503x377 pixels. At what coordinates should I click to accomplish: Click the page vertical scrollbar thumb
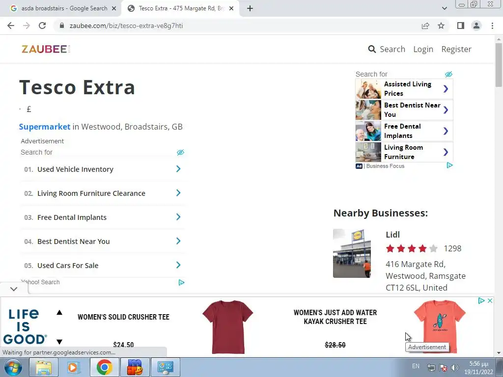(499, 65)
